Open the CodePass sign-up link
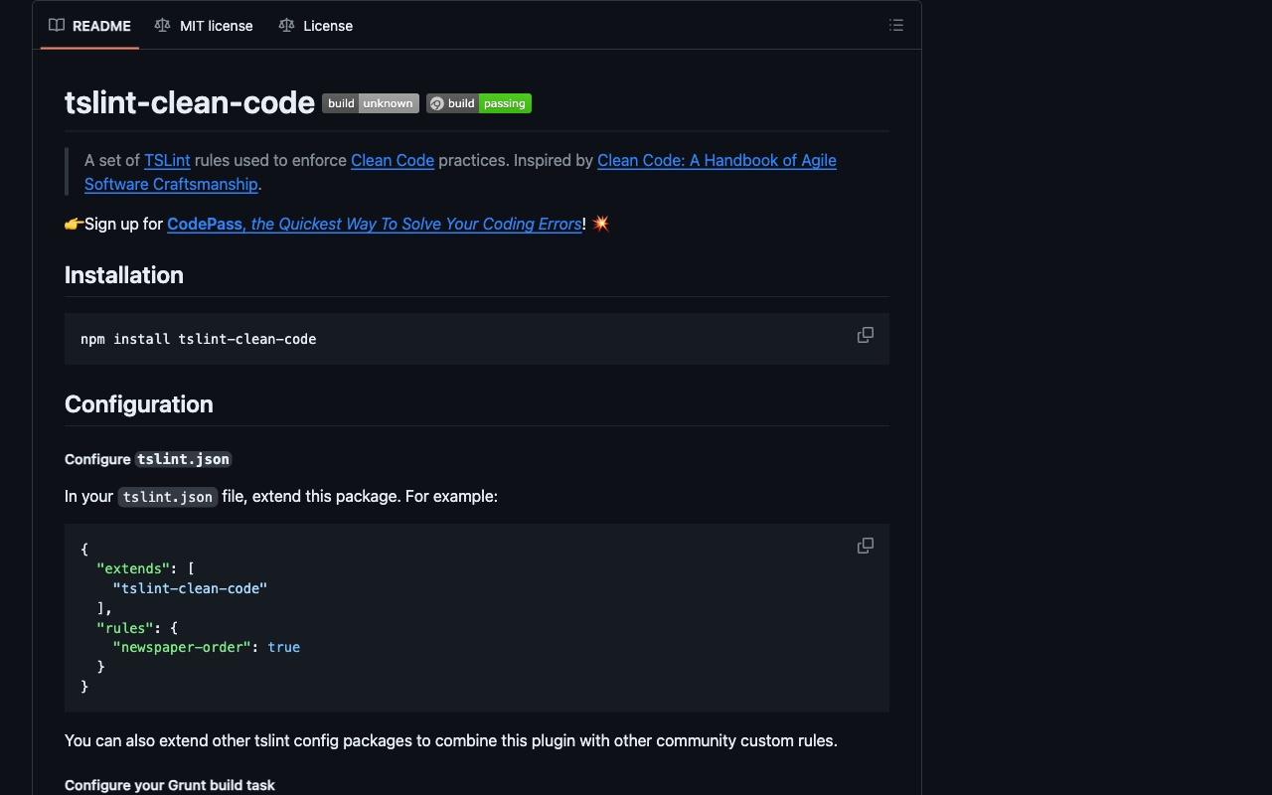This screenshot has width=1272, height=795. point(375,224)
